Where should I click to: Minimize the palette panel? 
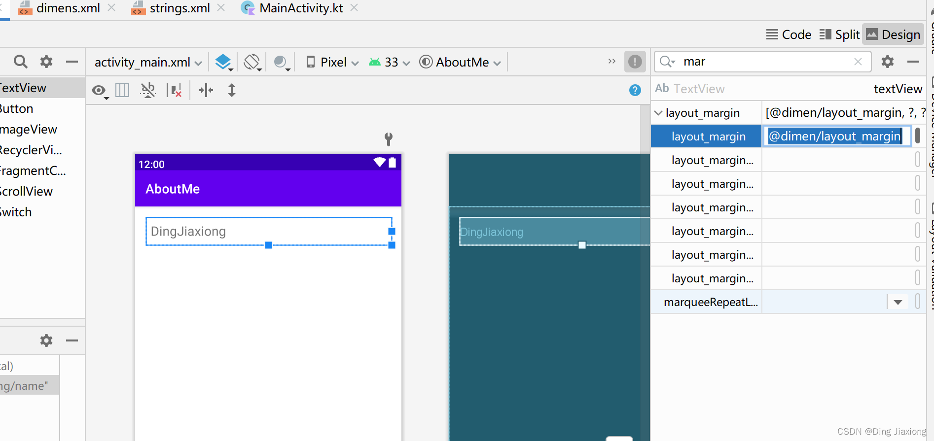(72, 62)
